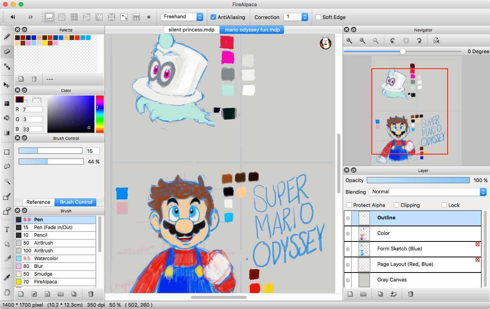Enable the layer Lock checkbox
Image resolution: width=490 pixels, height=309 pixels.
click(445, 205)
